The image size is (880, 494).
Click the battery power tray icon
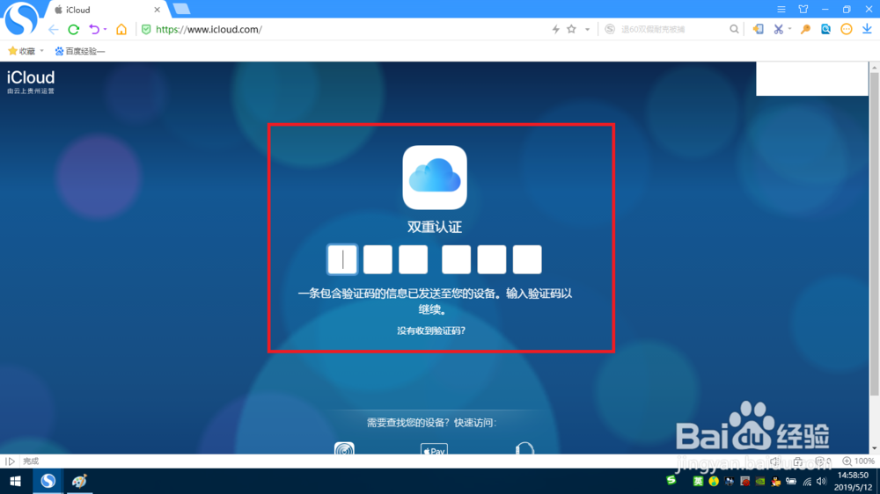[x=791, y=481]
